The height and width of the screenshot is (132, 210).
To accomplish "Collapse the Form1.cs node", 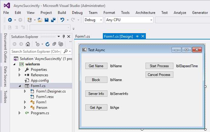I will 20,86.
